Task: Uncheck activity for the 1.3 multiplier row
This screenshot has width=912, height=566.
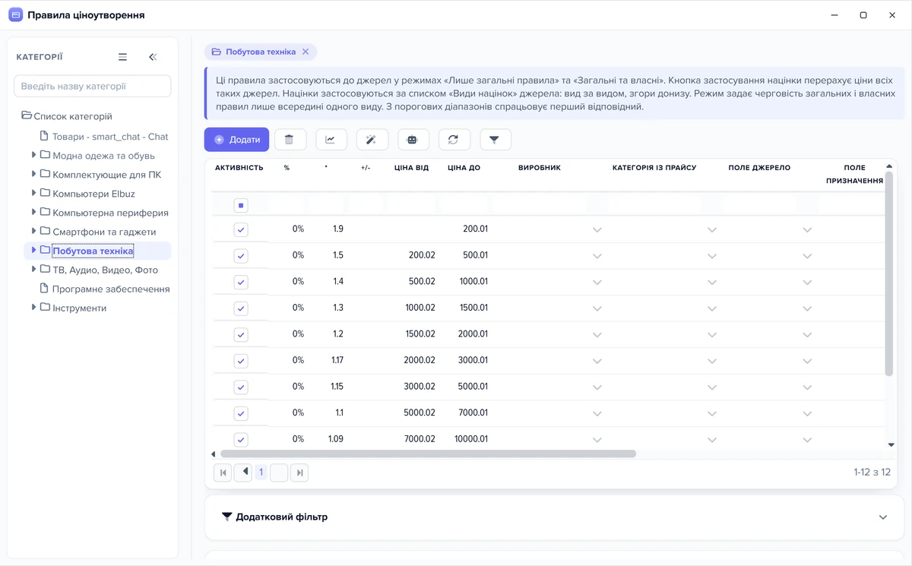Action: tap(241, 308)
